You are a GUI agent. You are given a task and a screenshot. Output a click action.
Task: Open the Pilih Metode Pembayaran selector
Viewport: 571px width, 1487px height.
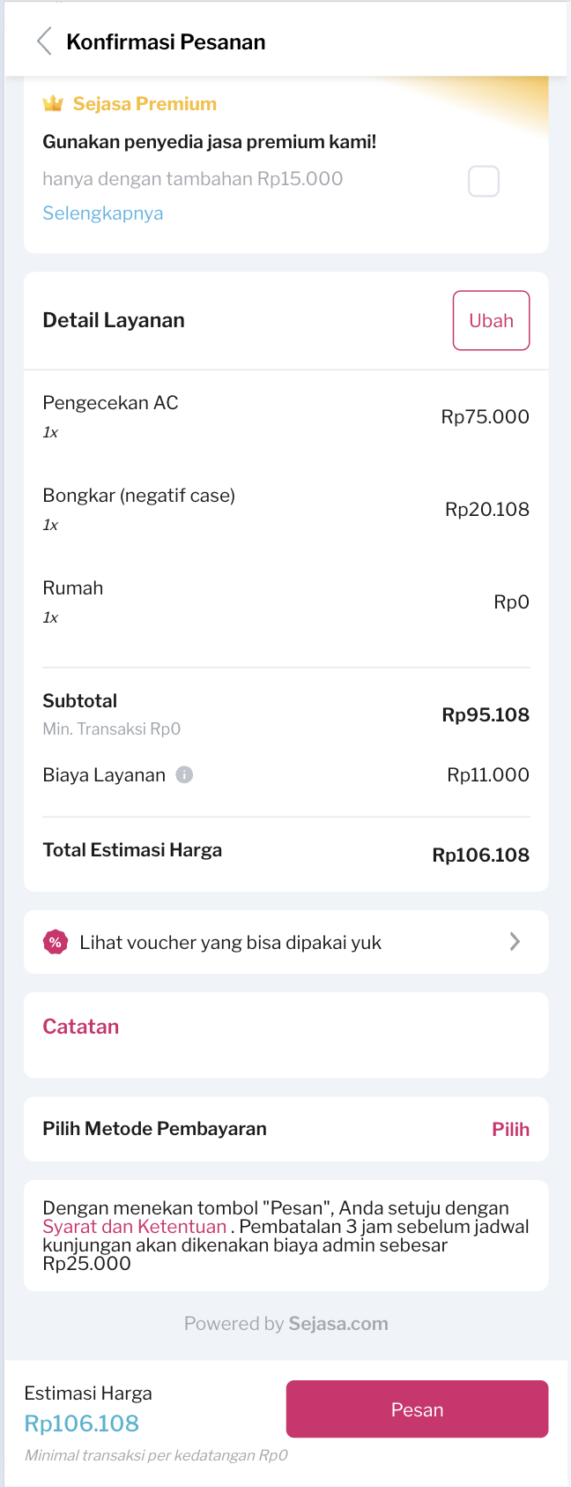point(155,1129)
